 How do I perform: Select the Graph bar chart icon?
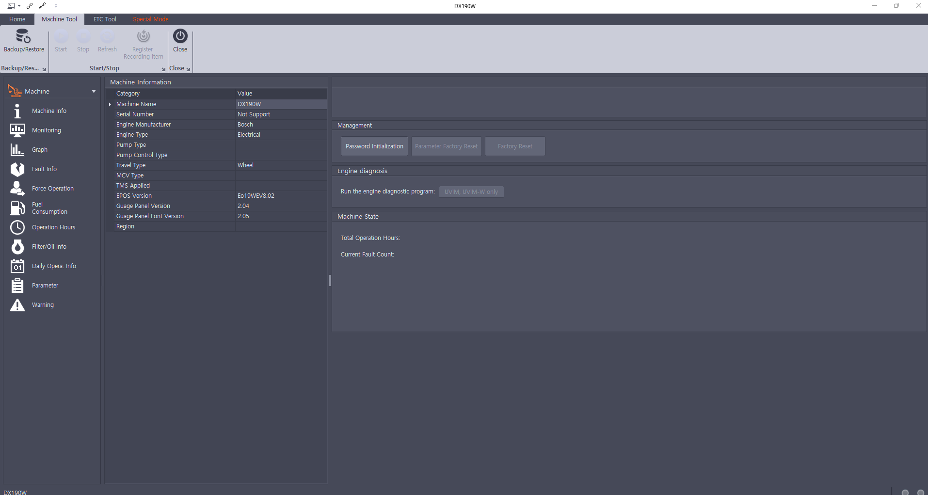click(17, 150)
